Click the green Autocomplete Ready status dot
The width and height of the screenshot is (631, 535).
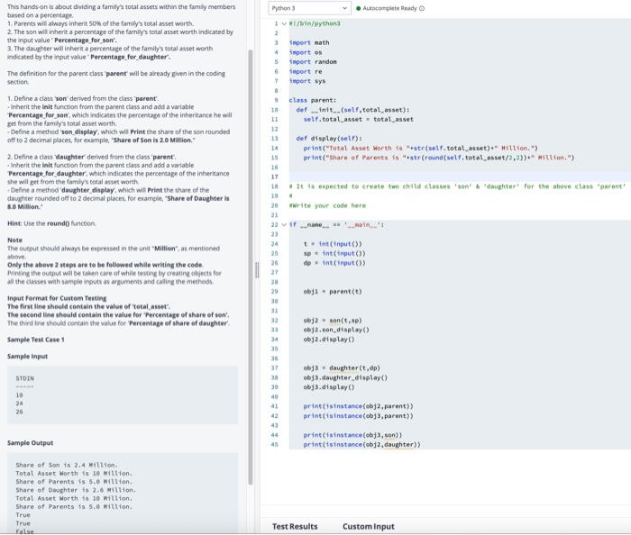[x=358, y=8]
